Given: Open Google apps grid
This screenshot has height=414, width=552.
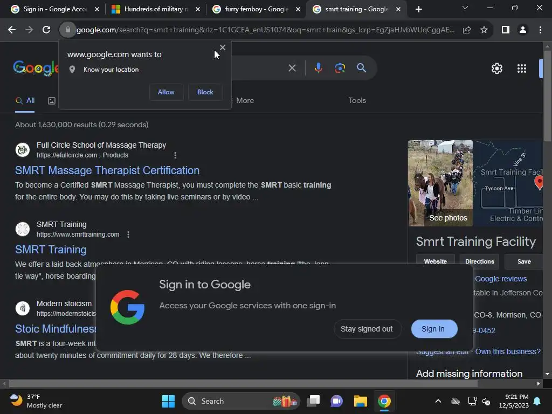Looking at the screenshot, I should click(522, 68).
